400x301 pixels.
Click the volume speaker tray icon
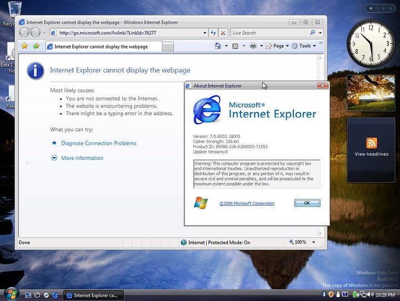371,295
